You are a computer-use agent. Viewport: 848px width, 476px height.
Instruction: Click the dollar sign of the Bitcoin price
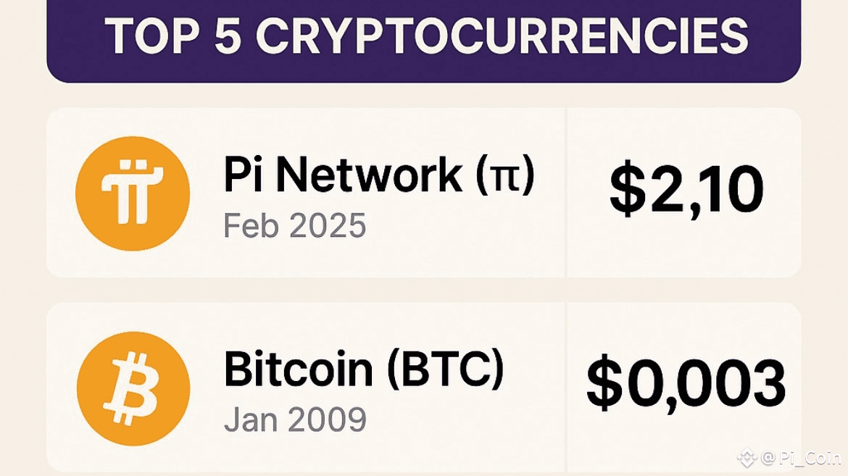tap(604, 383)
